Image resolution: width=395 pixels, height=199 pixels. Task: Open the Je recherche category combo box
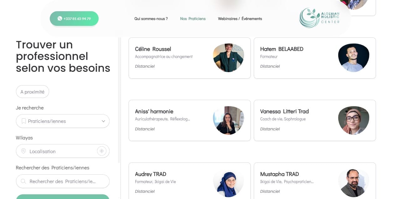click(63, 121)
